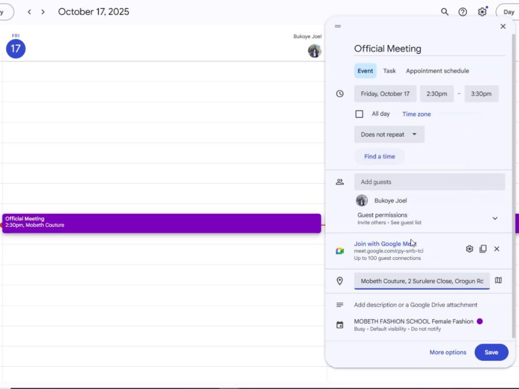Click Bukoye Joel avatar in day header
The width and height of the screenshot is (519, 389).
314,51
